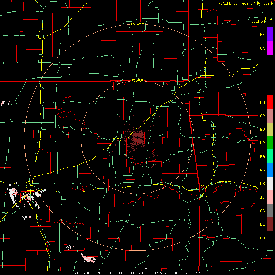
Task: Click the 100 NMI range ring label
Action: [137, 24]
